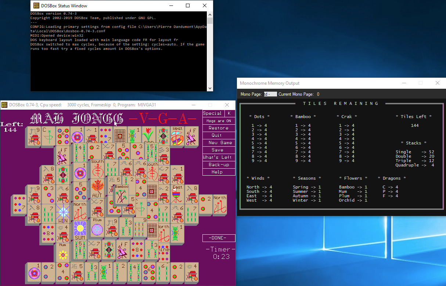The width and height of the screenshot is (446, 286).
Task: Select the 5 Crak tile in bottom row
Action: point(77,272)
